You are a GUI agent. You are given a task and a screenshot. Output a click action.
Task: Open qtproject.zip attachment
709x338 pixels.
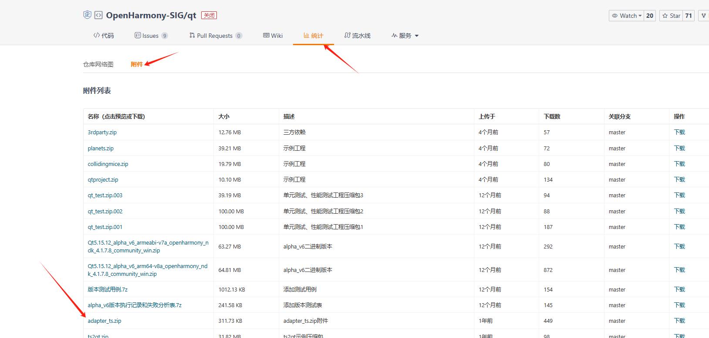pyautogui.click(x=103, y=179)
